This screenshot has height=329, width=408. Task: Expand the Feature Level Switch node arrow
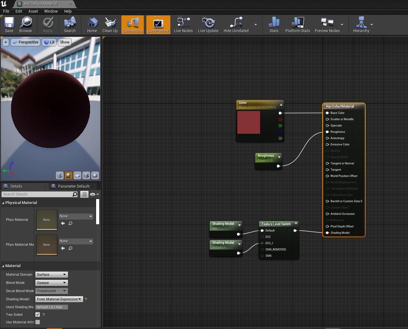296,224
